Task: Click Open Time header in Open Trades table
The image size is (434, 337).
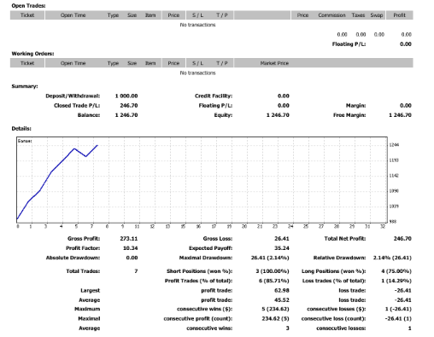Action: point(73,15)
